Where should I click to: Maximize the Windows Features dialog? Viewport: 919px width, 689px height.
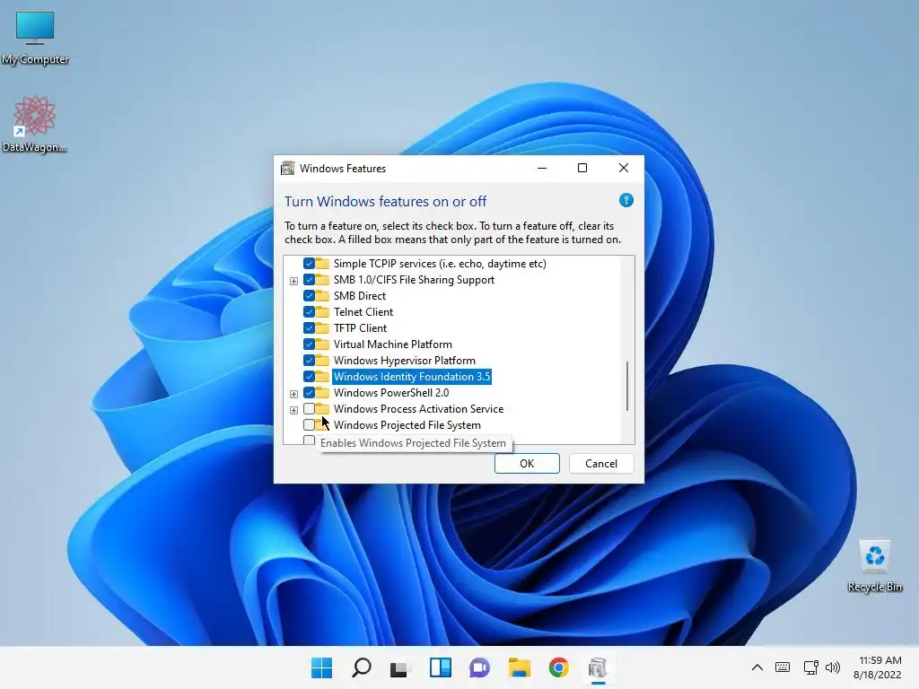point(582,168)
